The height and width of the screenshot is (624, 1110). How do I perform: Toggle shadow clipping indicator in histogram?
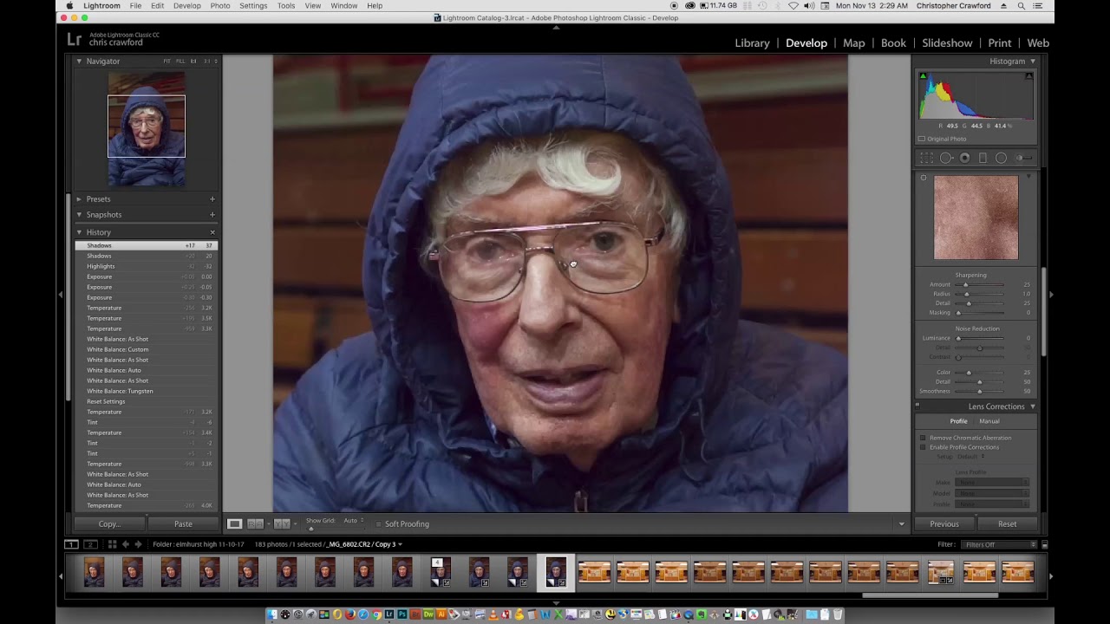[x=923, y=76]
